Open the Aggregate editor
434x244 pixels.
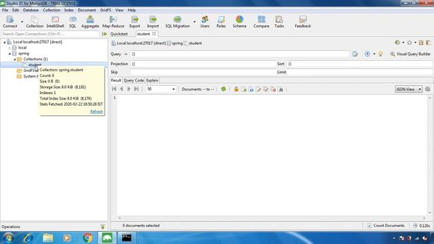pos(90,22)
